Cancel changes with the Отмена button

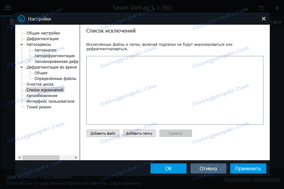208,168
